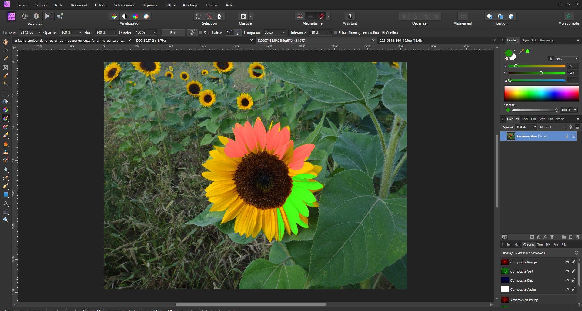Disable the Continu checkbox
The image size is (582, 311).
(383, 33)
